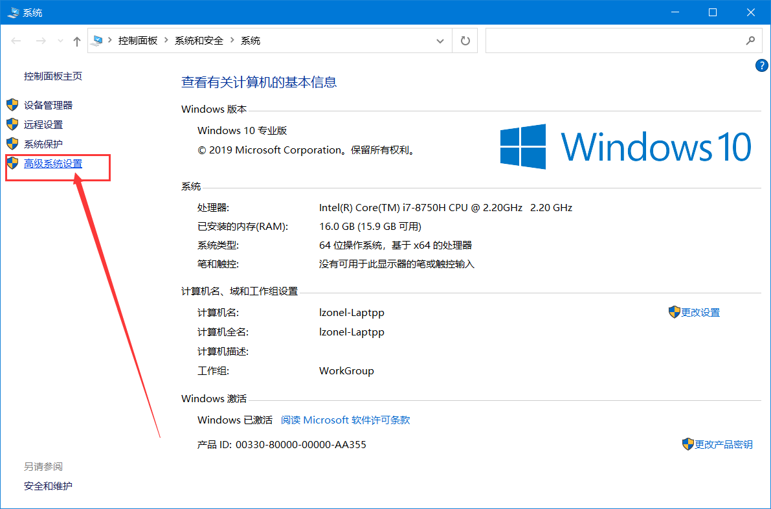
Task: Open the 控制面板 breadcrumb
Action: [x=138, y=41]
